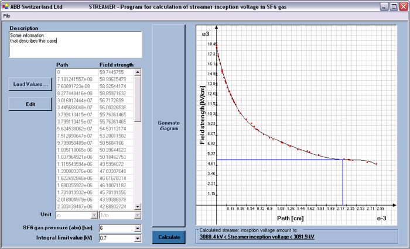Select field strength cell 47.83307648
The image size is (410, 249).
(116, 171)
